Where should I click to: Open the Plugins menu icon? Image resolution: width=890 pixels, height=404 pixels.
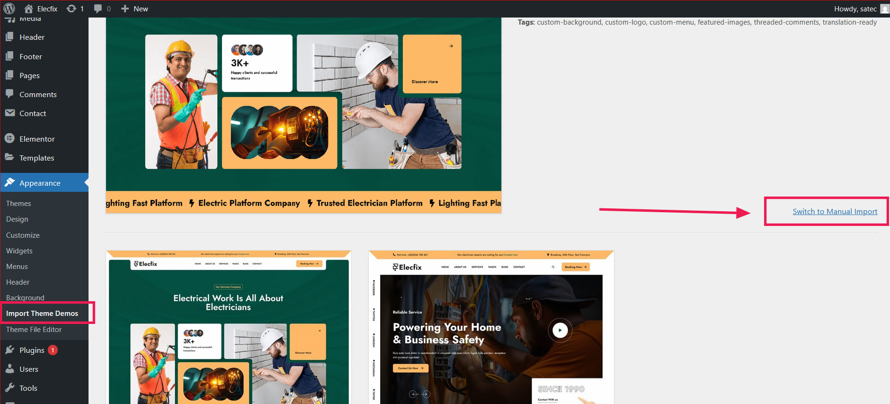9,350
